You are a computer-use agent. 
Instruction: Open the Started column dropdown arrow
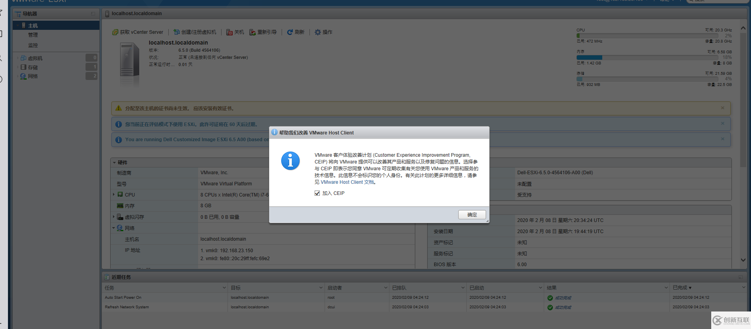(540, 287)
